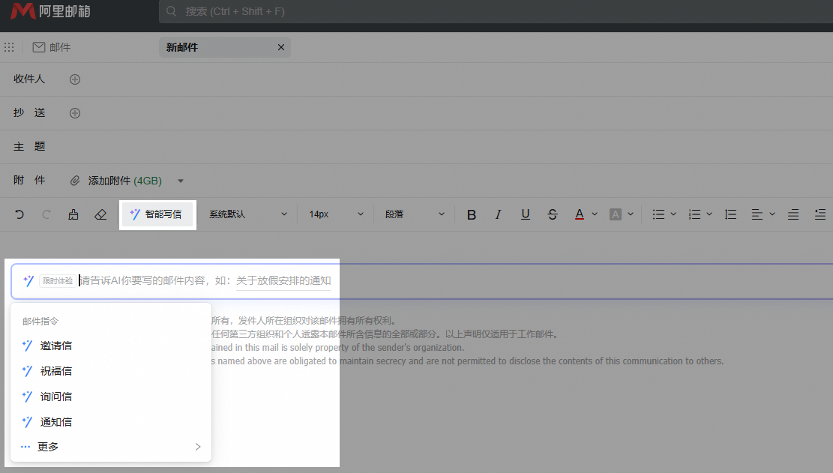Apply strikethrough formatting

553,214
